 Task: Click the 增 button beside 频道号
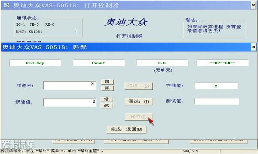(107, 82)
